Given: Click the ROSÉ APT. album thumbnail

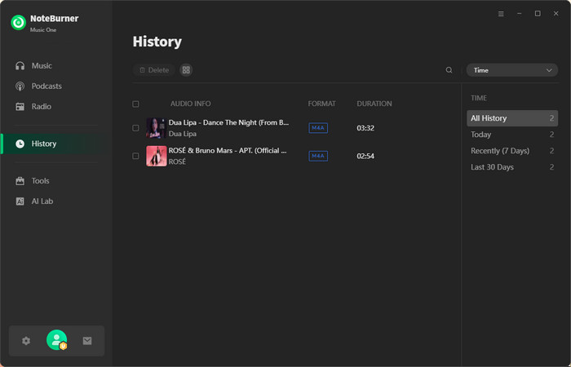Looking at the screenshot, I should click(x=157, y=156).
